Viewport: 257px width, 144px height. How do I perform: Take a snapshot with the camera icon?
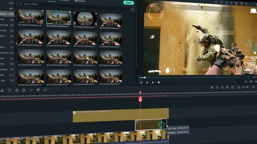pos(251,82)
